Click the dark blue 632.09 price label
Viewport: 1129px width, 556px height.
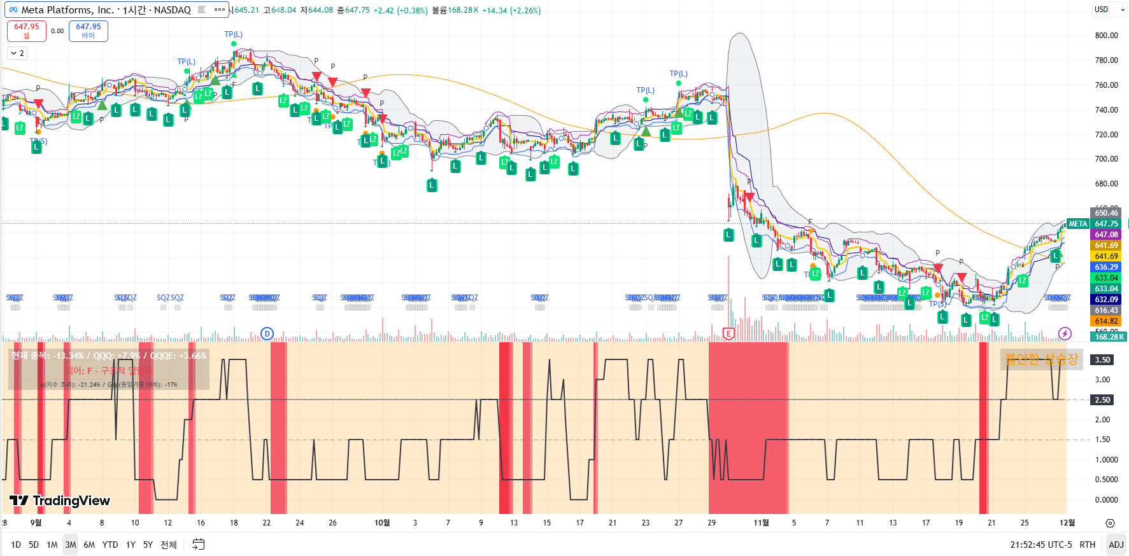tap(1106, 300)
